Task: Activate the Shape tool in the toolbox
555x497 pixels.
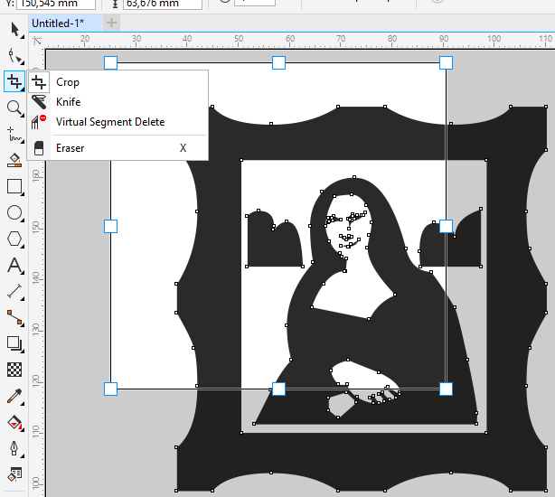Action: [14, 56]
